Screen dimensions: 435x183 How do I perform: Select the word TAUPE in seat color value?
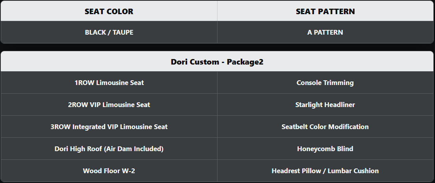123,32
